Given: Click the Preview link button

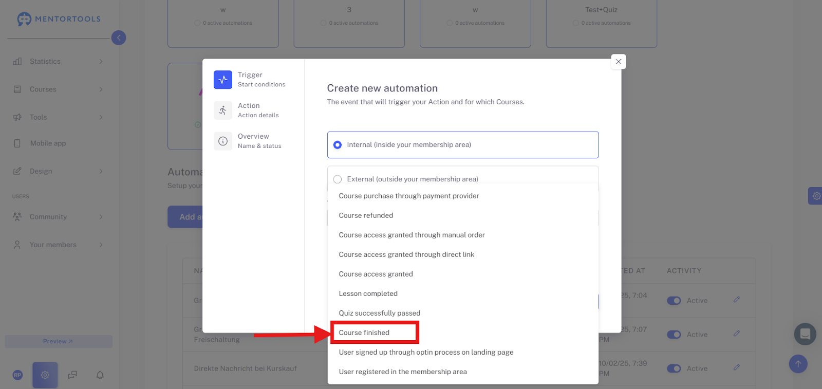Looking at the screenshot, I should (59, 341).
